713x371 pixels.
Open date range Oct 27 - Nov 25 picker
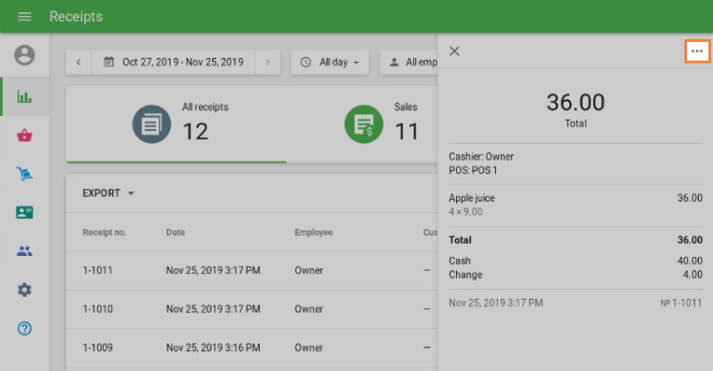(x=173, y=62)
